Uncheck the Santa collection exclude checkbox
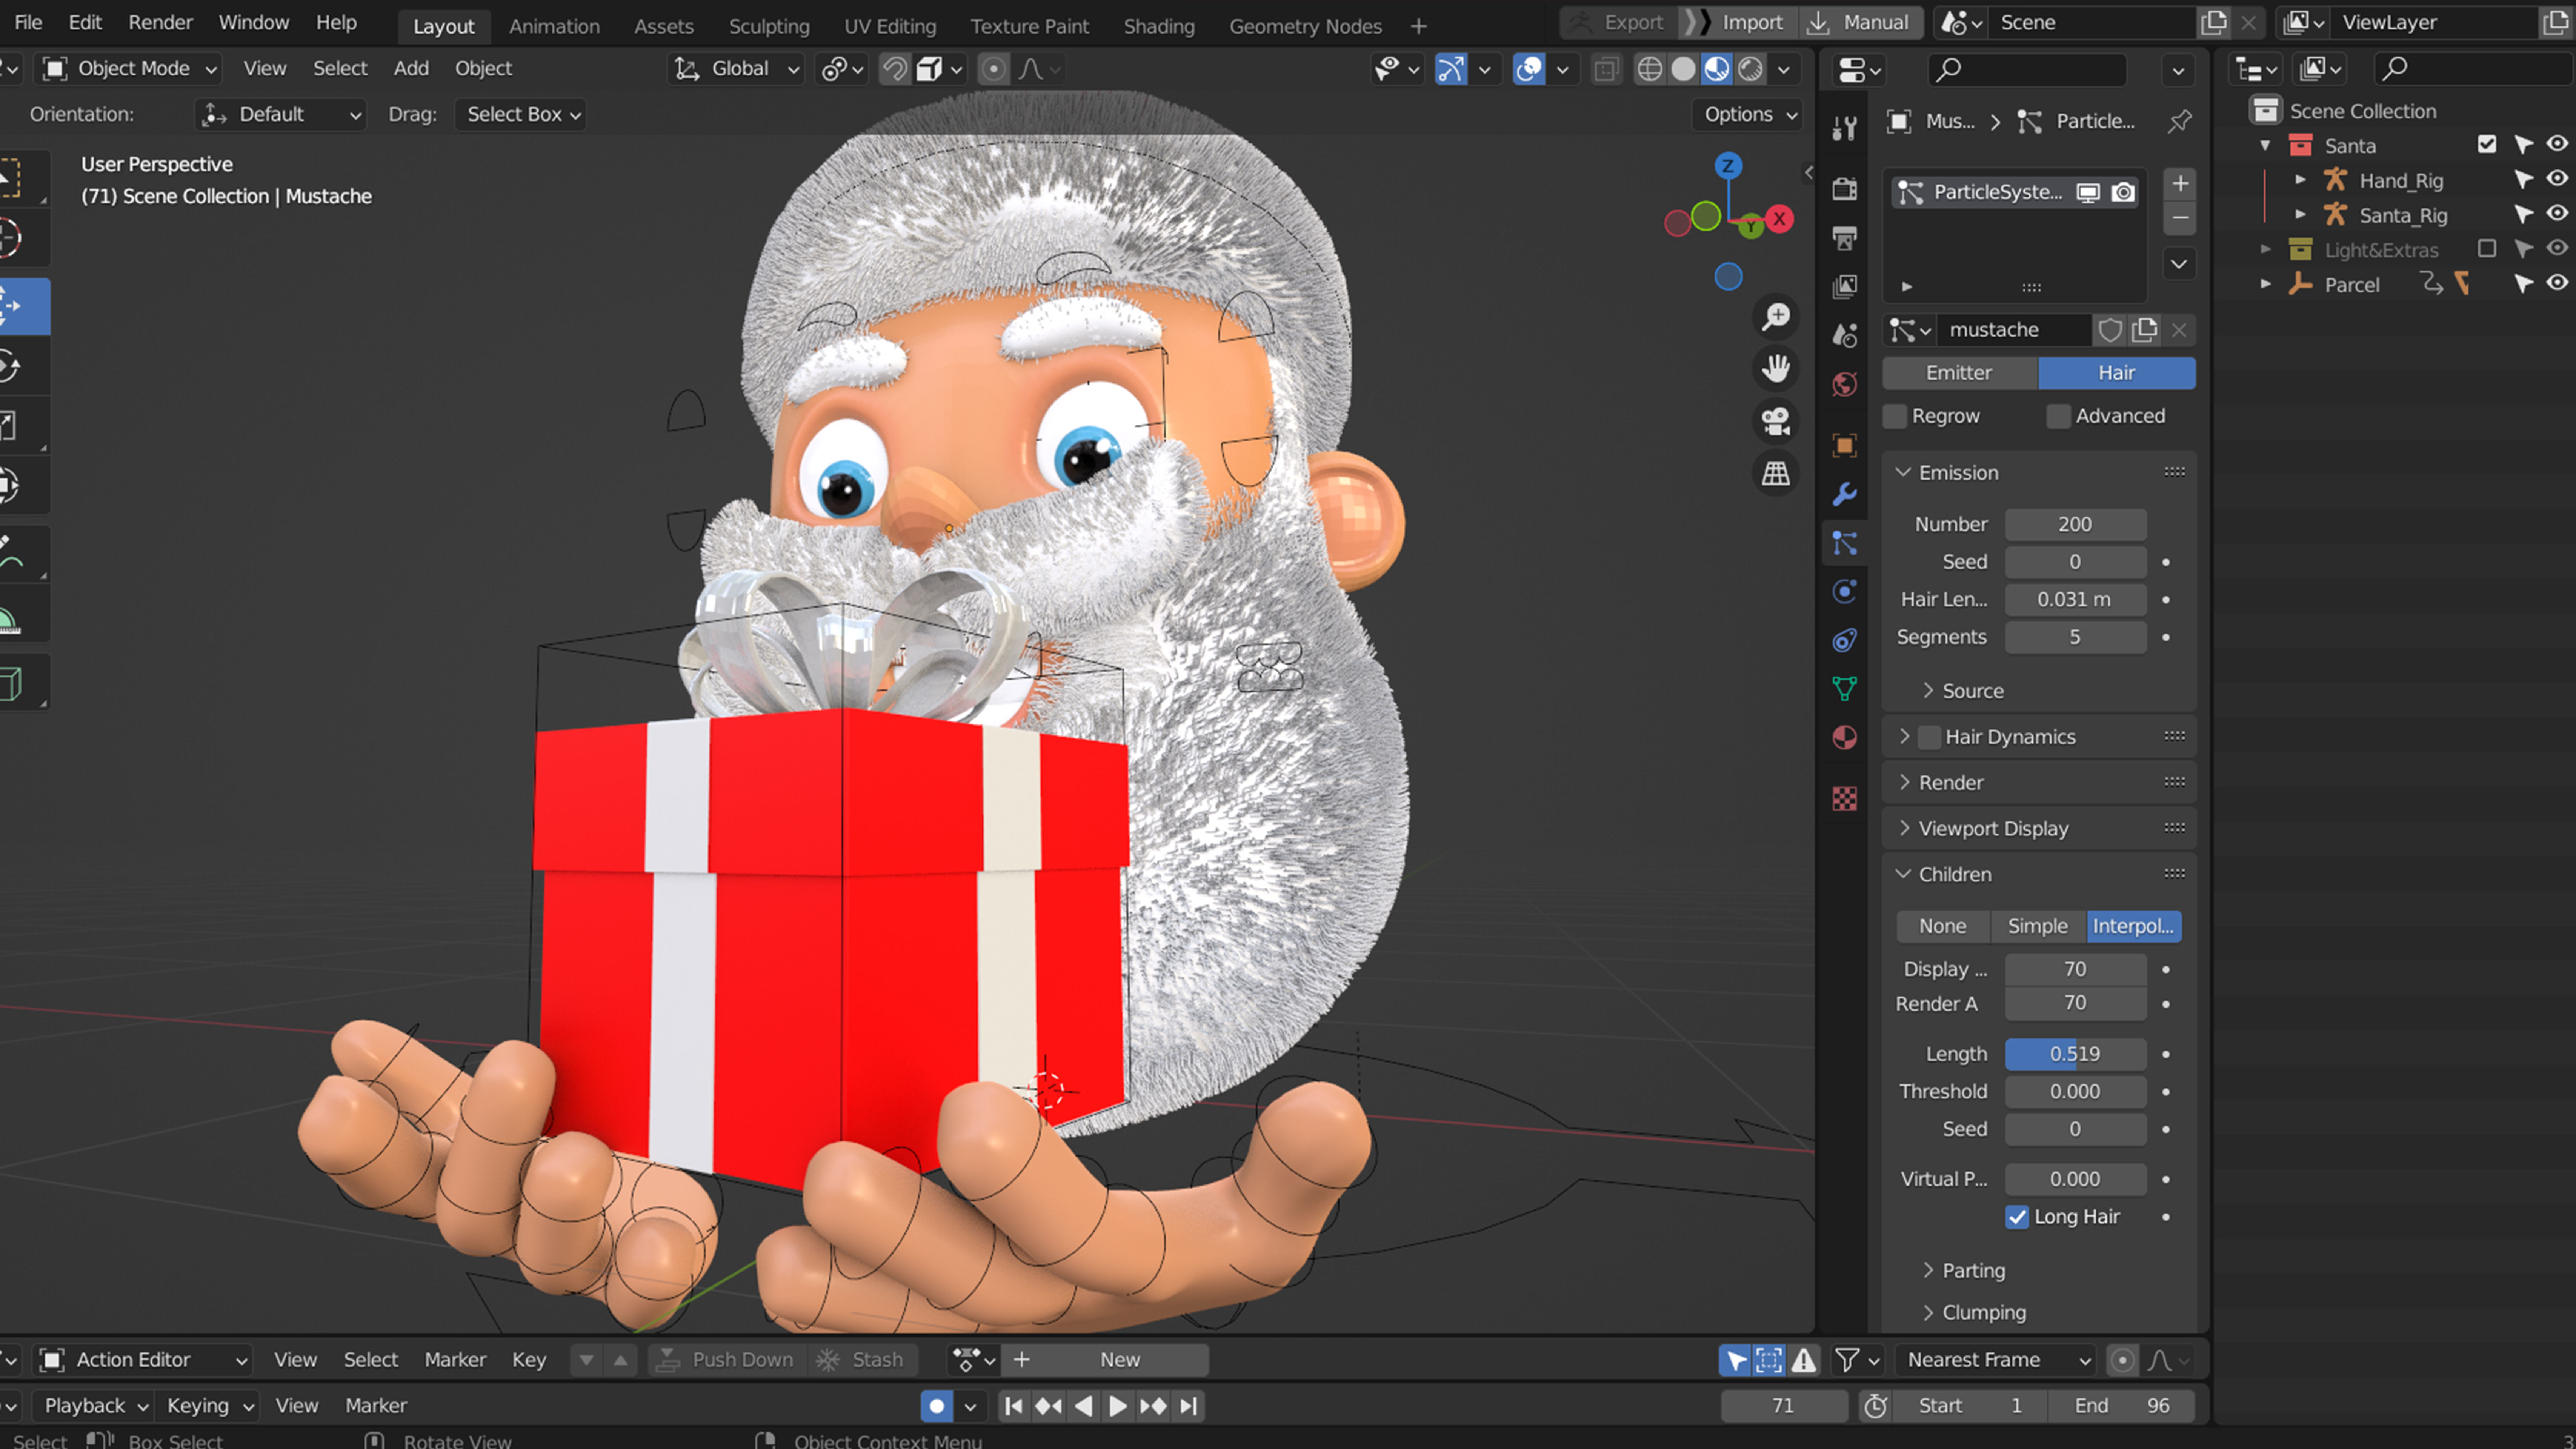Viewport: 2576px width, 1449px height. pos(2487,145)
